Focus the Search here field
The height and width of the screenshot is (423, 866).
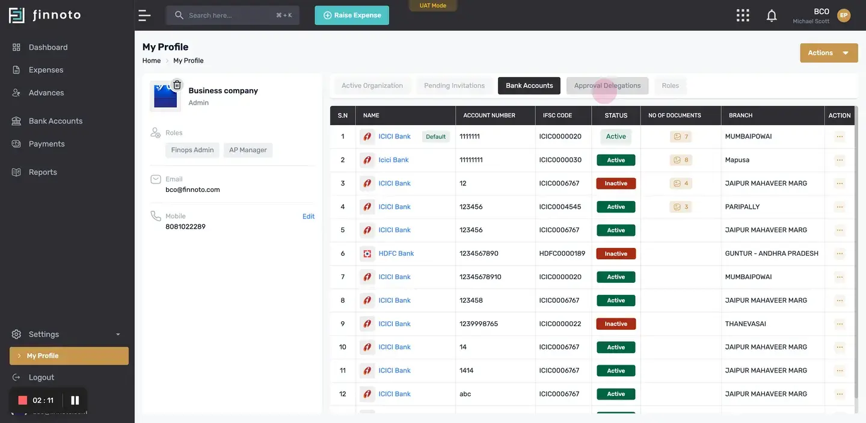click(x=233, y=16)
